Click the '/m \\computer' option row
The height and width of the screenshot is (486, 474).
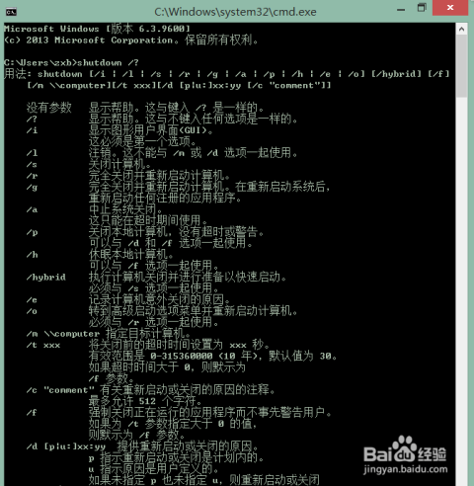[109, 333]
